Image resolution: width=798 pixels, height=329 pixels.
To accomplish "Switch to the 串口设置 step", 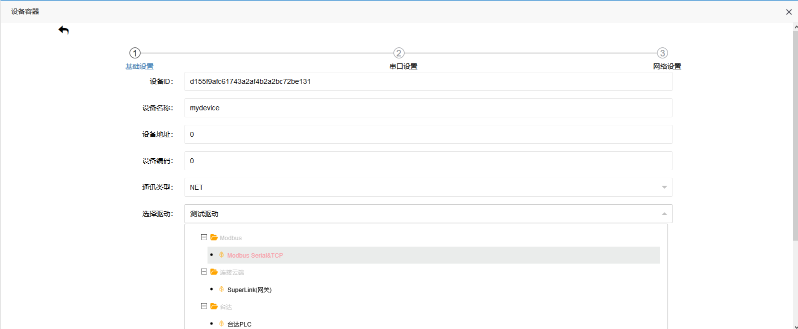I will coord(403,66).
